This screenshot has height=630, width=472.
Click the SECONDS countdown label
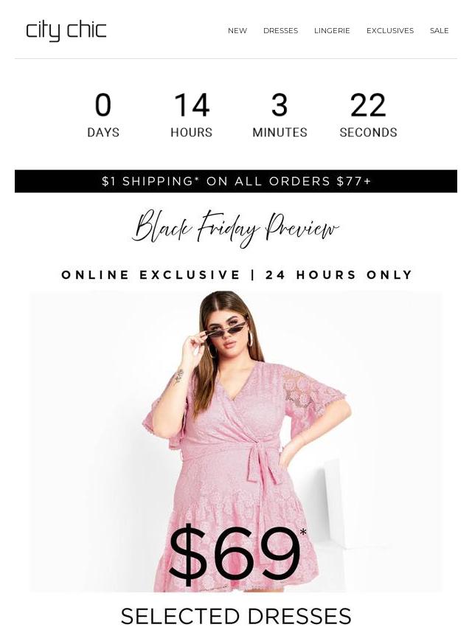[368, 132]
